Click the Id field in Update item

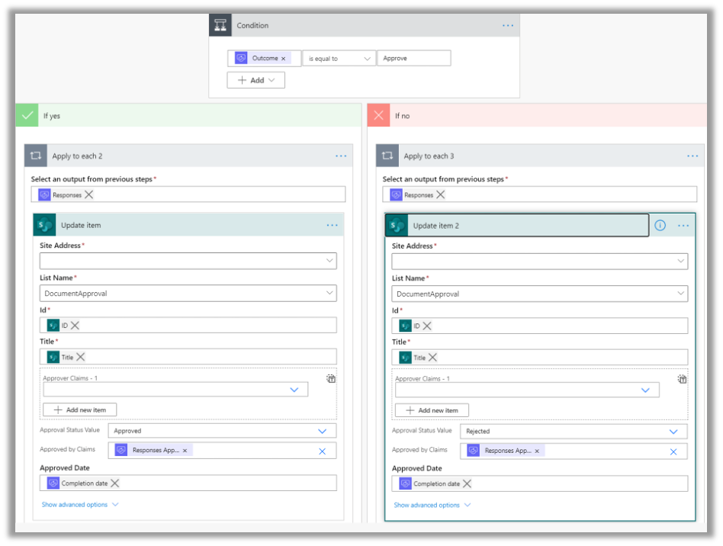coord(188,325)
